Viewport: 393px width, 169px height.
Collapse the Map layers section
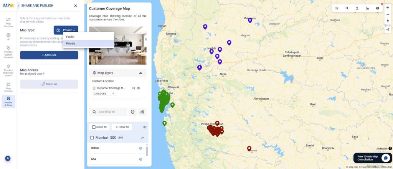[140, 73]
